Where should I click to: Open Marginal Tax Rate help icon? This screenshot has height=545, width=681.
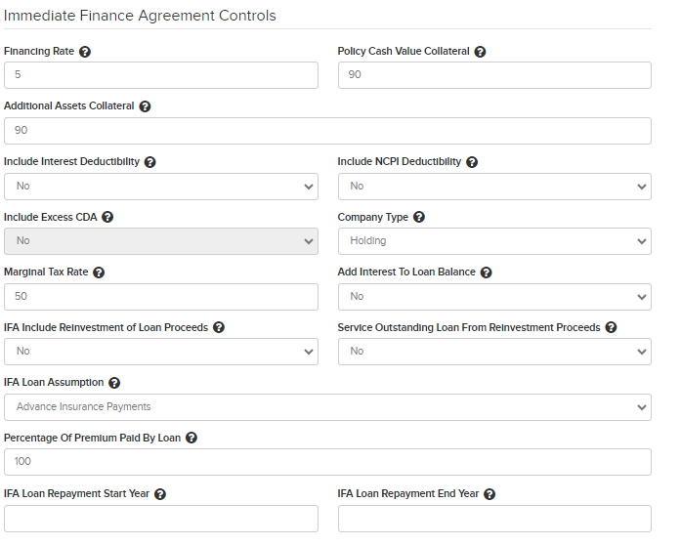point(99,272)
